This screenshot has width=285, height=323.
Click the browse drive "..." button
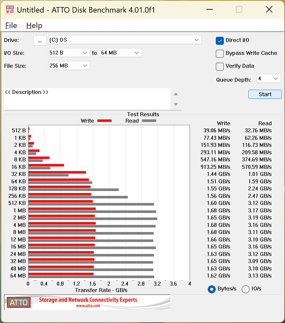click(x=40, y=40)
